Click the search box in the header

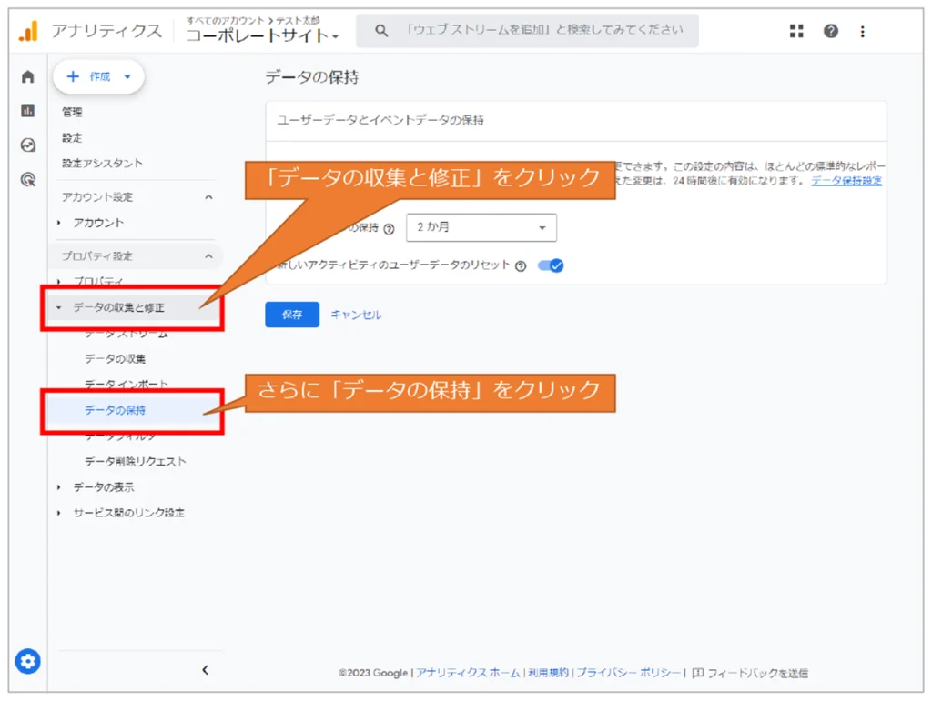click(x=528, y=31)
